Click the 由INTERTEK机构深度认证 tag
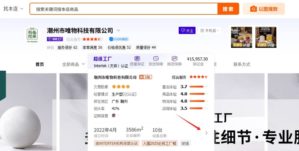The height and width of the screenshot is (151, 299). tap(117, 143)
